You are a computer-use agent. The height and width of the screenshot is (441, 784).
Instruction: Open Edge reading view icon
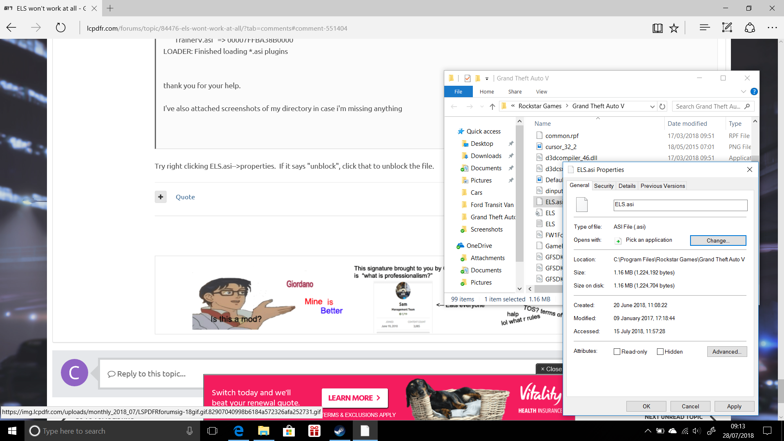click(657, 28)
